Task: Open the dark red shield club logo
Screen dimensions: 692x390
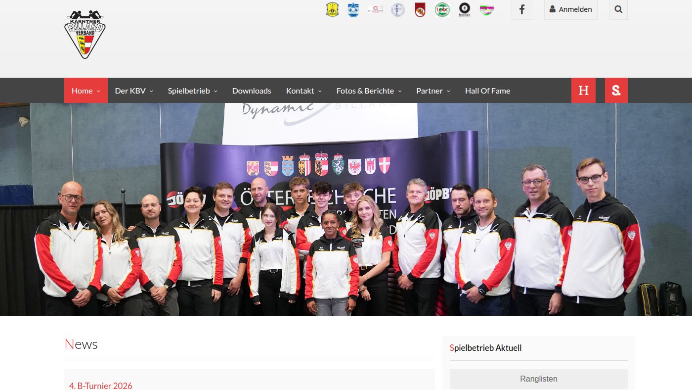Action: tap(420, 9)
